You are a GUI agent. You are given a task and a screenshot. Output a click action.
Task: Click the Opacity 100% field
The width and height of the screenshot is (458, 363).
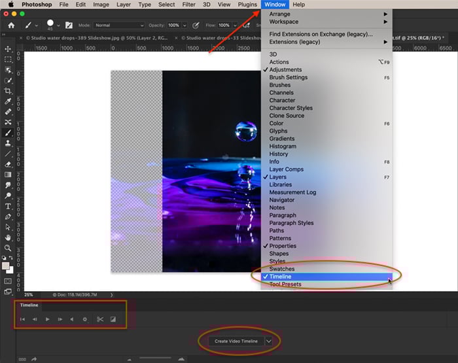pyautogui.click(x=174, y=26)
